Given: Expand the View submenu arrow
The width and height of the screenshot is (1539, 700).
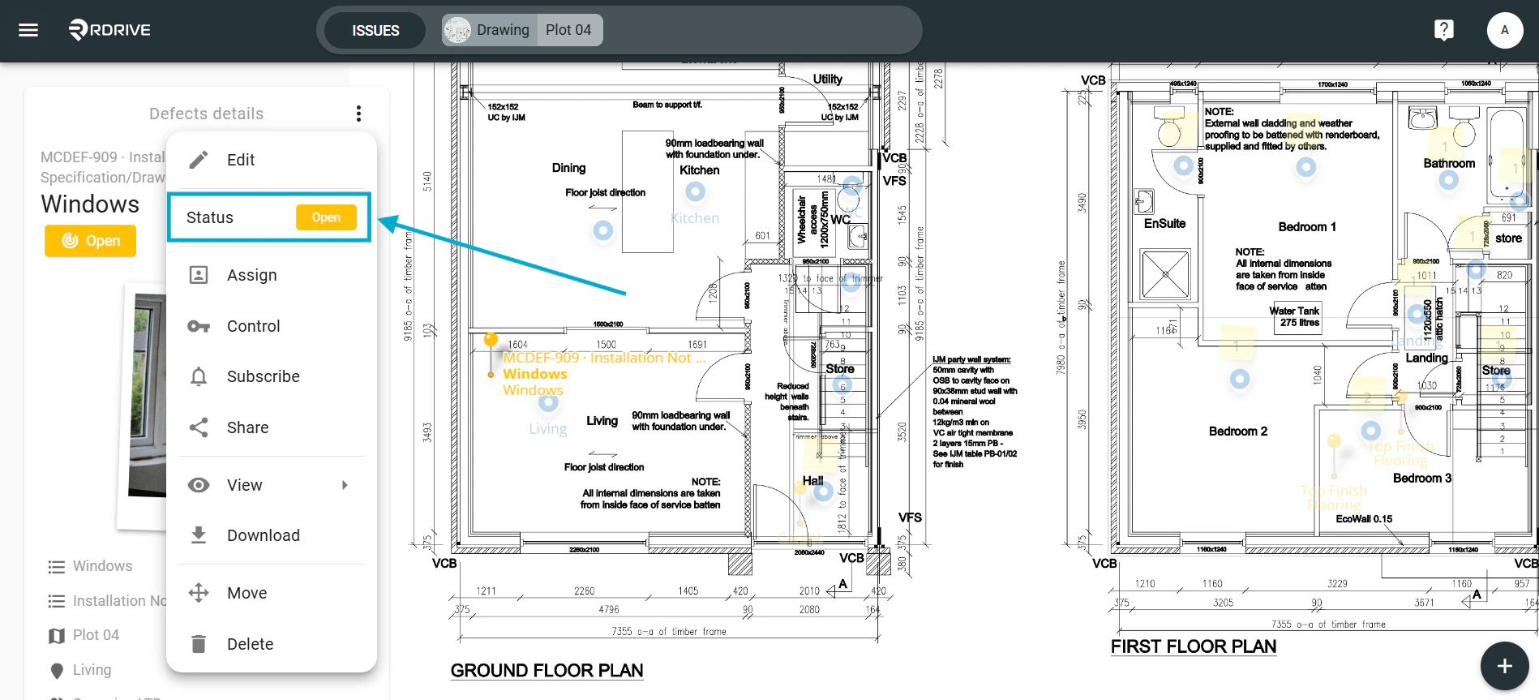Looking at the screenshot, I should coord(345,485).
